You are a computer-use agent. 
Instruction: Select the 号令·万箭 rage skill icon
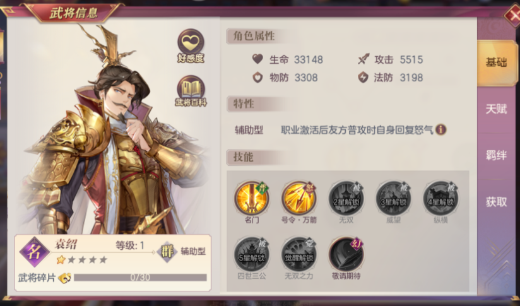click(x=298, y=199)
